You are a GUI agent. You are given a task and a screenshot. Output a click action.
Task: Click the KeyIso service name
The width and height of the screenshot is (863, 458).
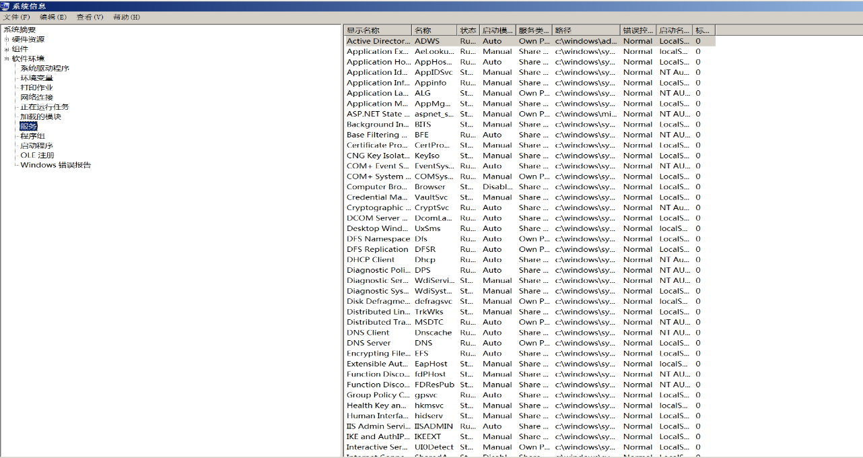point(427,156)
